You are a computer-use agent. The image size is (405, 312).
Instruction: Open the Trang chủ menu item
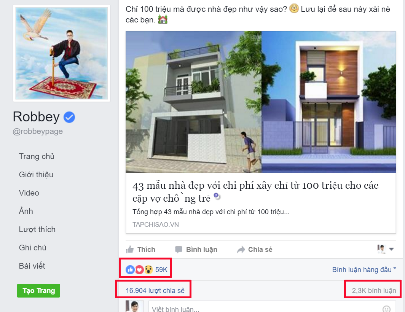click(x=37, y=156)
